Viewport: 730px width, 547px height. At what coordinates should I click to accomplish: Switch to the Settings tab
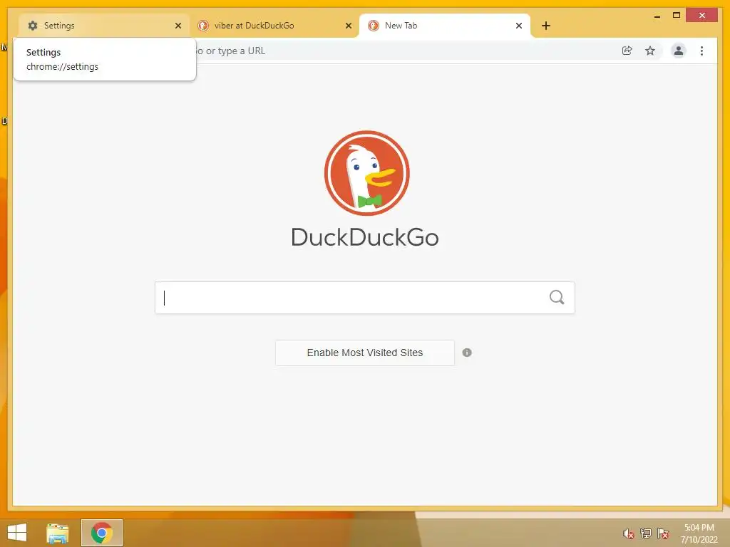tap(103, 26)
